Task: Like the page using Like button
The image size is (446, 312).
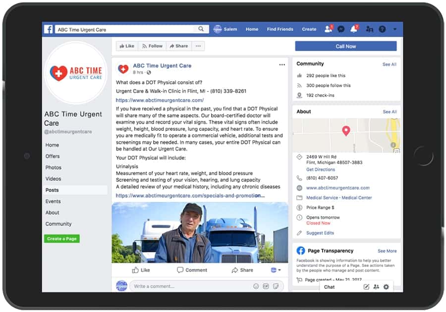Action: click(127, 46)
